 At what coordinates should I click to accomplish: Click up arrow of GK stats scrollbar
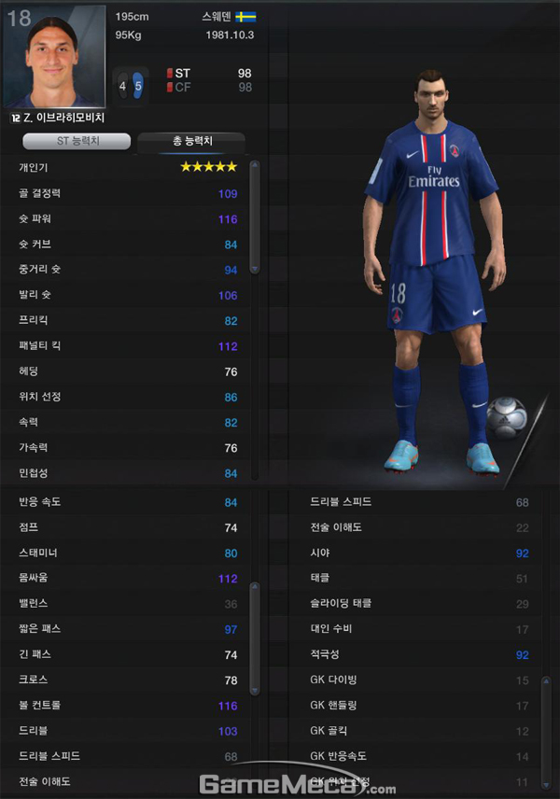546,680
